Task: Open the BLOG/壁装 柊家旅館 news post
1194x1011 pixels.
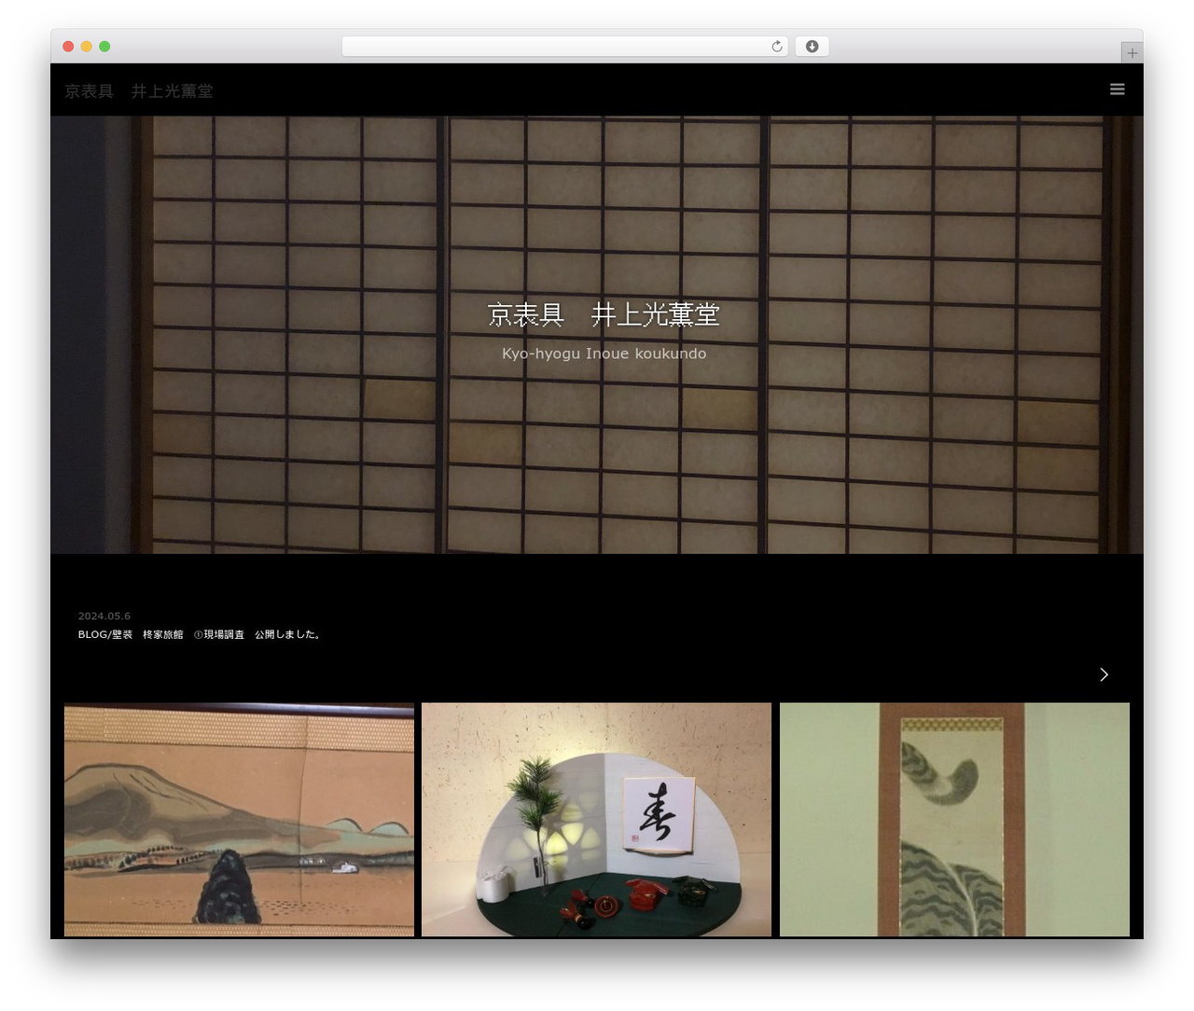Action: [x=201, y=634]
